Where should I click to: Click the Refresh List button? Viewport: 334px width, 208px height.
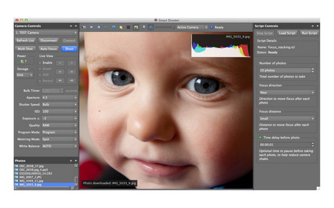coord(25,40)
